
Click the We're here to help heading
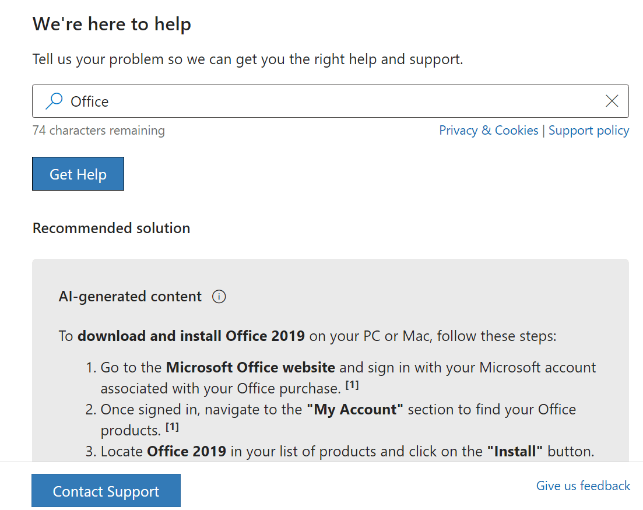111,24
